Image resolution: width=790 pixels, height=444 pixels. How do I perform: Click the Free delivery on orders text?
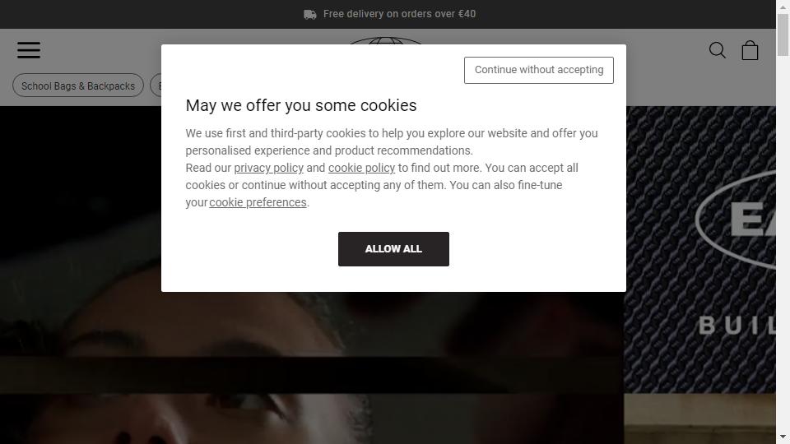pyautogui.click(x=399, y=14)
